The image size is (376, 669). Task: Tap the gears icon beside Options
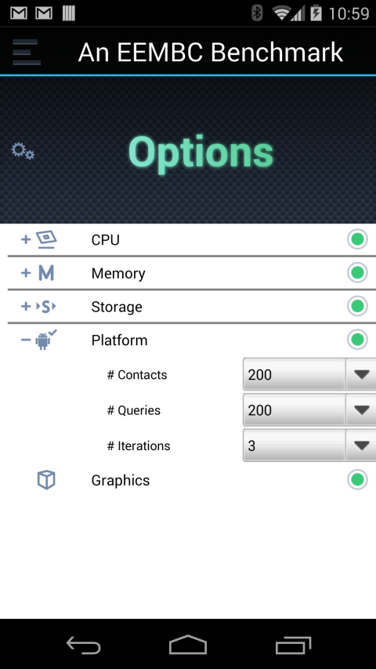[23, 151]
